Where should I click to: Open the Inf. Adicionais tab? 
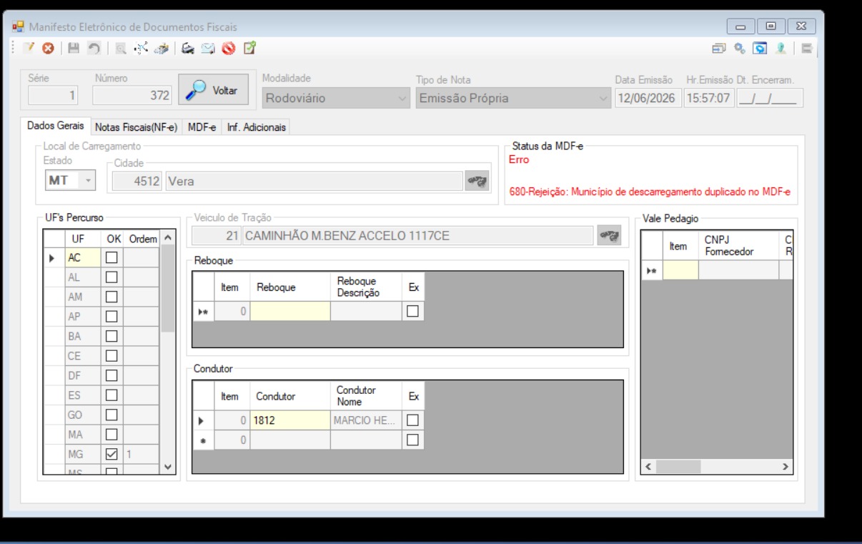[256, 127]
